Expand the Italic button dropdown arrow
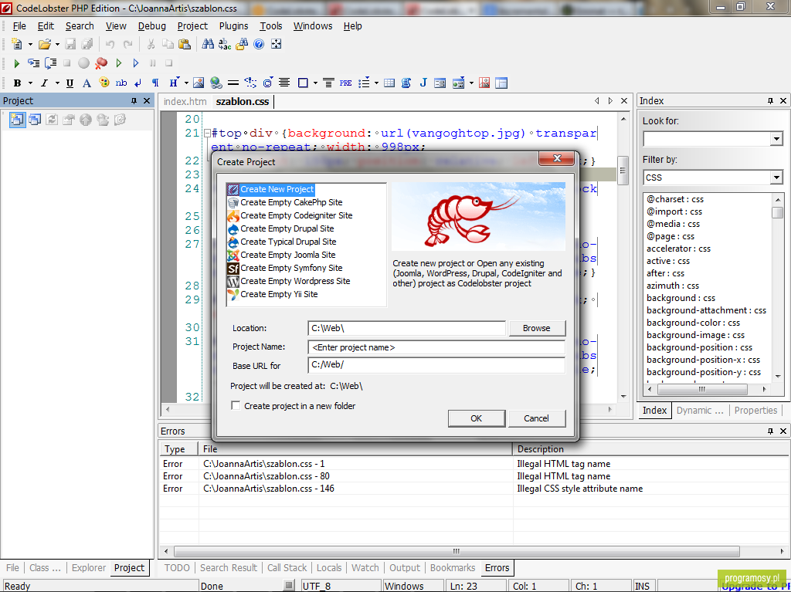Viewport: 791px width, 592px height. [57, 83]
